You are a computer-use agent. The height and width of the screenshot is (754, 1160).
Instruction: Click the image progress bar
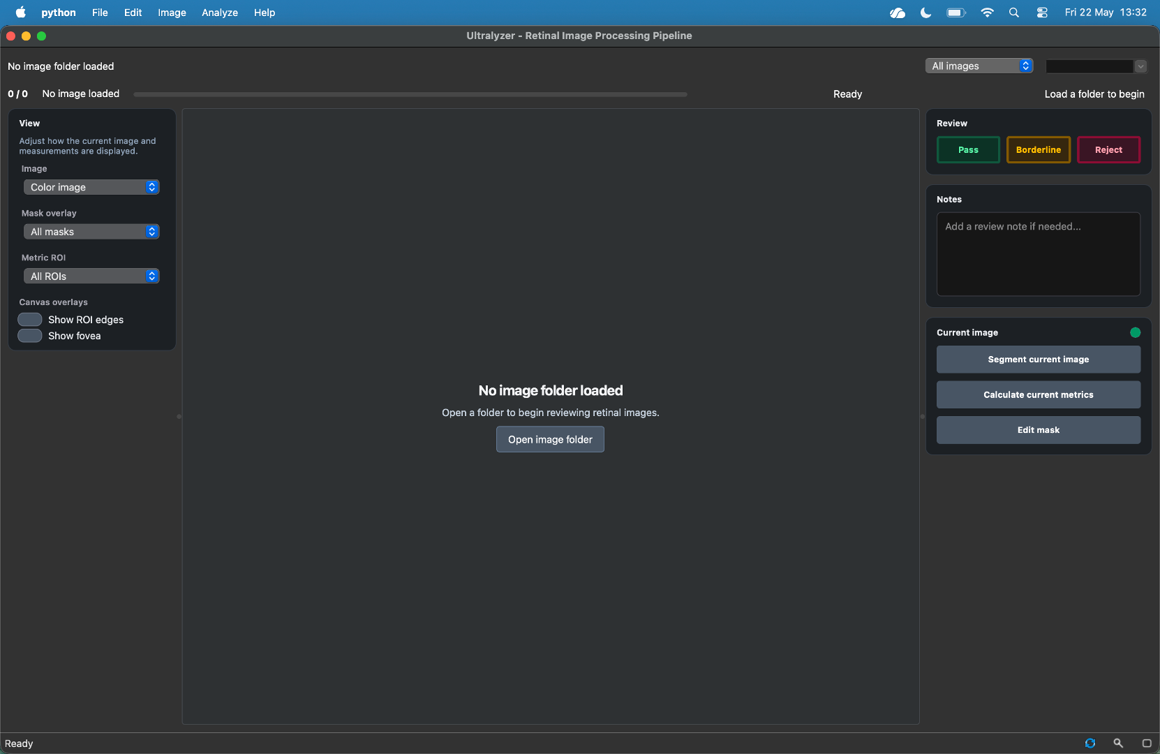point(410,94)
